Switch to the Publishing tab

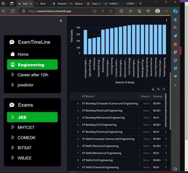[x=112, y=4]
